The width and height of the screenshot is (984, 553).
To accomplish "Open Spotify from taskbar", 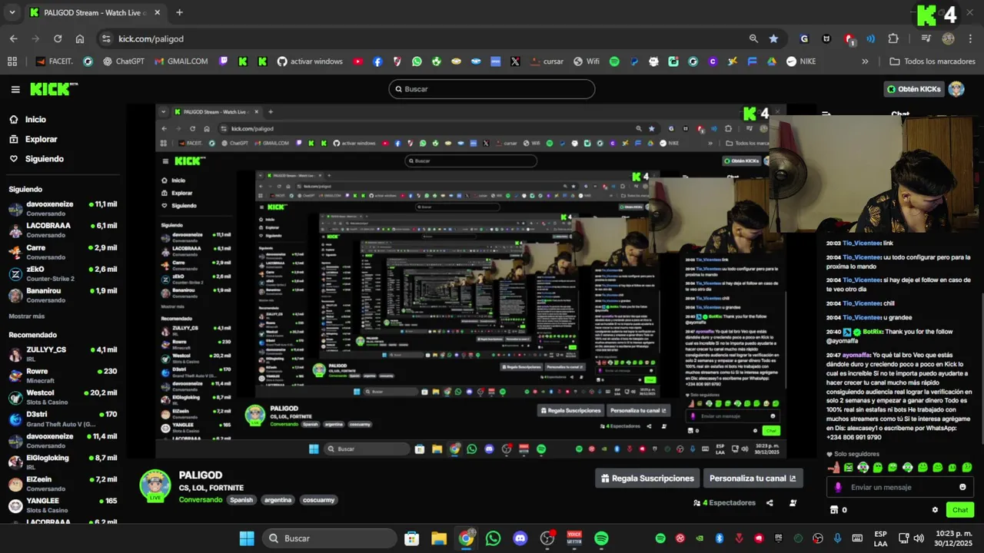I will (601, 538).
